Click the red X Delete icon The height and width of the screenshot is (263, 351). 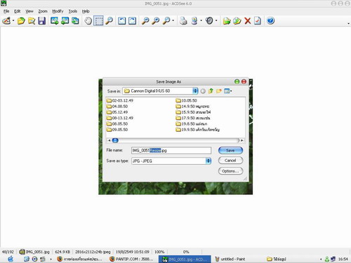coord(248,21)
